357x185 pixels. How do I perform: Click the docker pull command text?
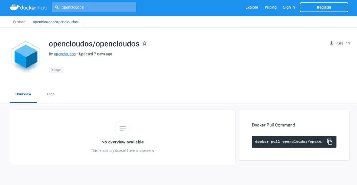pos(289,142)
